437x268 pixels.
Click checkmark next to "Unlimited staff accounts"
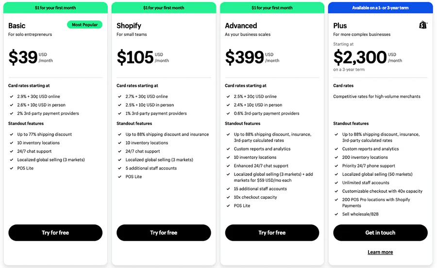(x=336, y=183)
